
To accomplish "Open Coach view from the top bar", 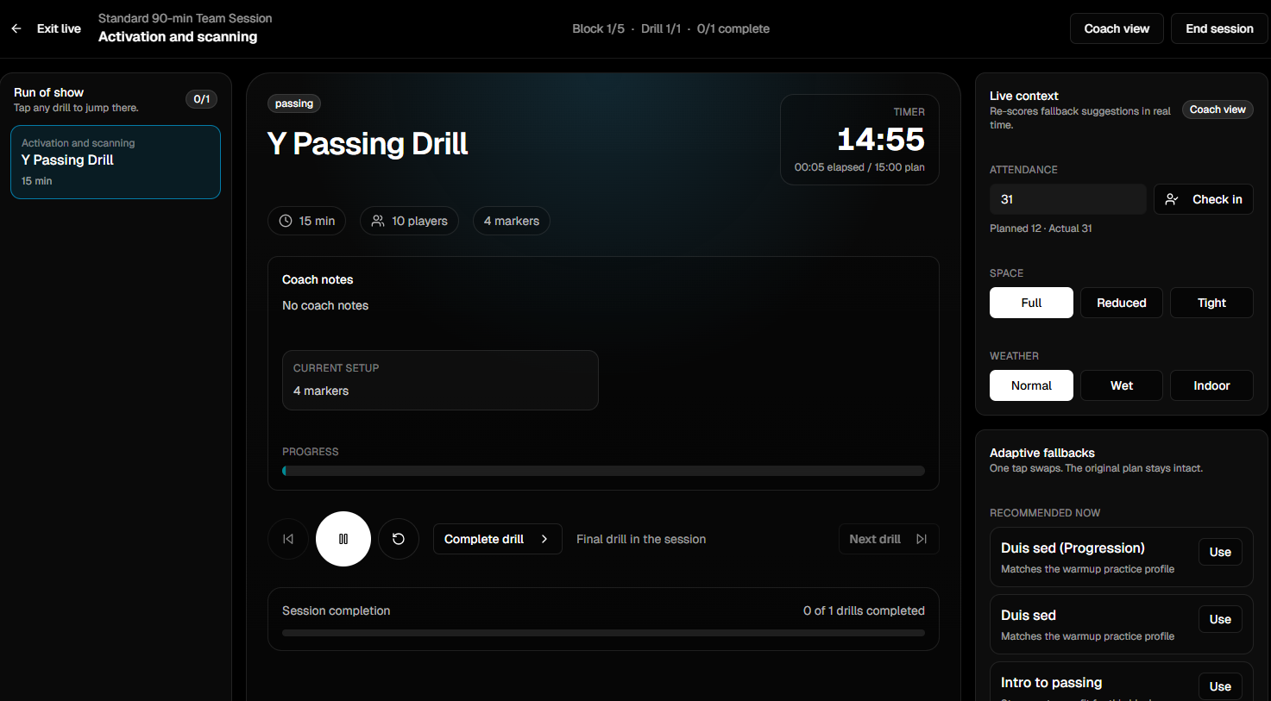I will (1117, 28).
